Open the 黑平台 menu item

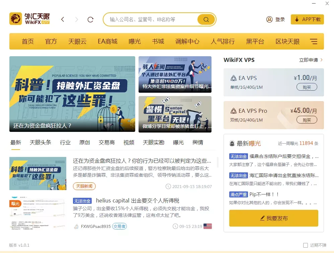coord(255,41)
